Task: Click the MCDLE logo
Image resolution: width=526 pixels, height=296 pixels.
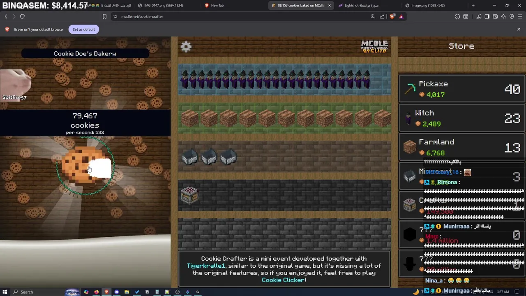Action: click(374, 46)
